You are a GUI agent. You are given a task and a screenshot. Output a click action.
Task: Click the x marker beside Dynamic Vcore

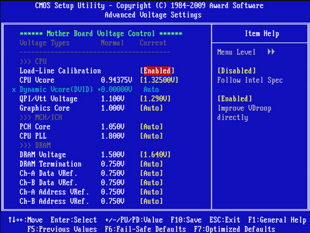[13, 90]
